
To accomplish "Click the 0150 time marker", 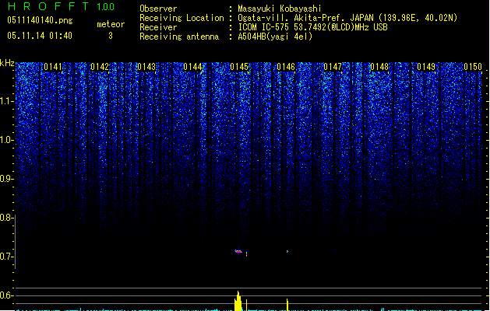I will (x=473, y=67).
